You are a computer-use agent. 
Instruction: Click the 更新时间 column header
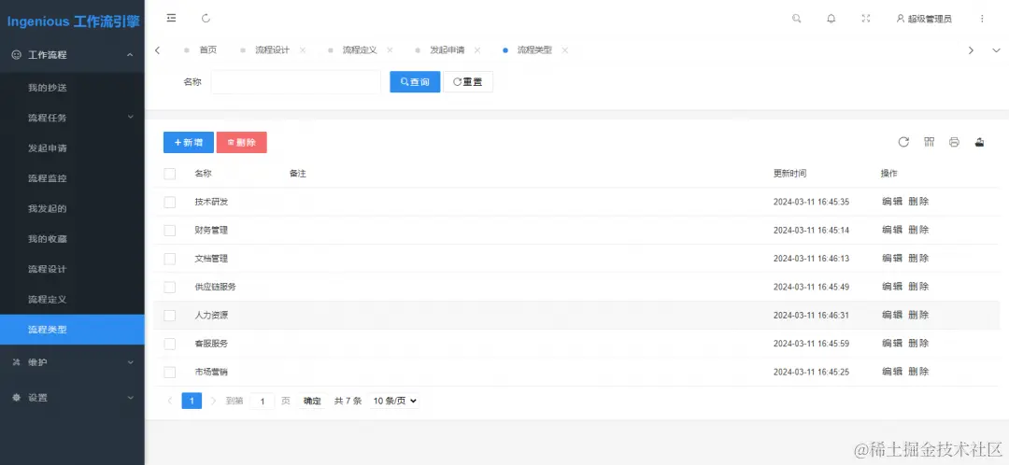pyautogui.click(x=789, y=174)
